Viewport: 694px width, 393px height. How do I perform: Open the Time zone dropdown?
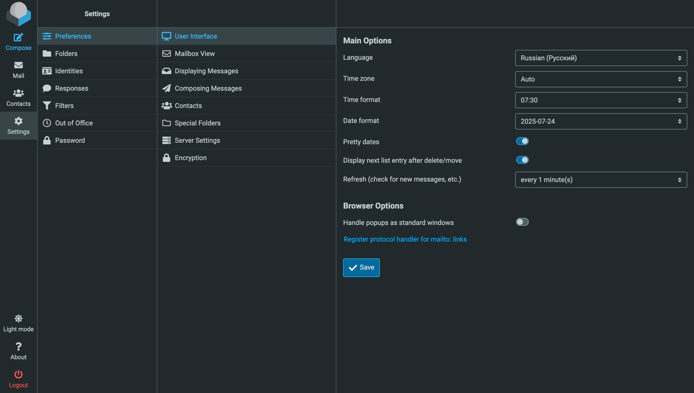tap(601, 79)
